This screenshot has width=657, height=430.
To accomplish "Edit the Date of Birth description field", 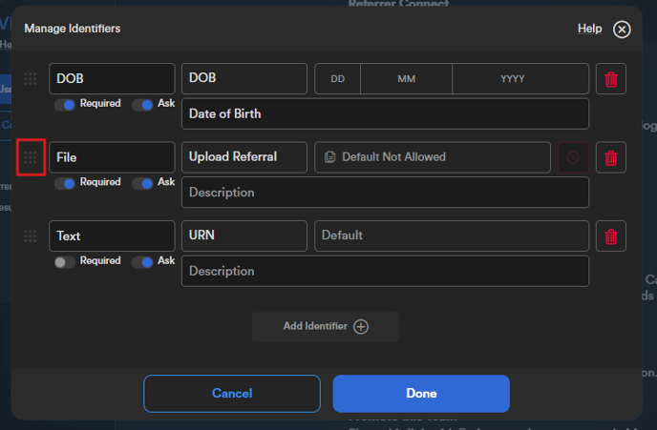I will (x=385, y=113).
